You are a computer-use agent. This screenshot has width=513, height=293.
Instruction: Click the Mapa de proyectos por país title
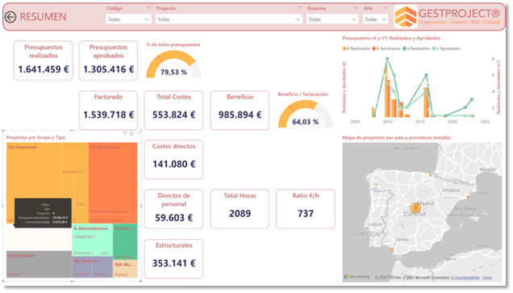397,137
